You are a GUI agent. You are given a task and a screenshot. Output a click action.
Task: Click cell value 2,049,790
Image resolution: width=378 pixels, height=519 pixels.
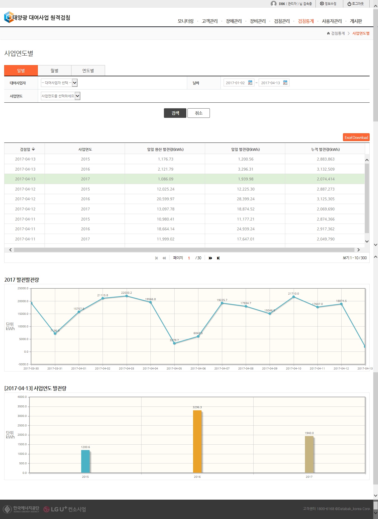pos(326,239)
